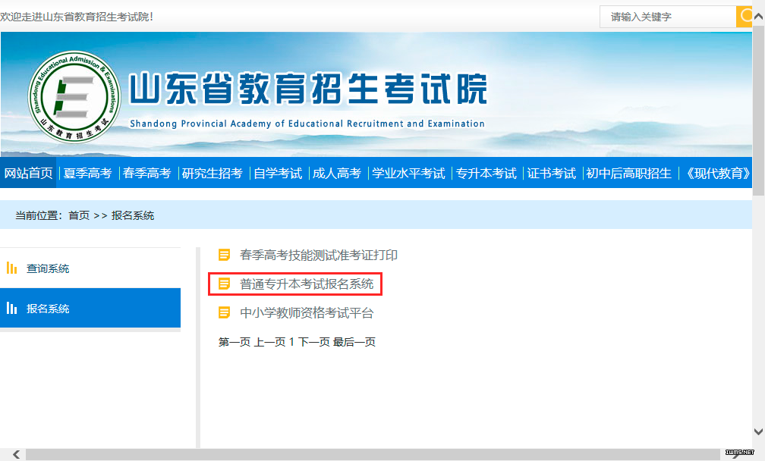Open the 中小学教师资格考试平台 link
This screenshot has height=461, width=765.
click(307, 312)
